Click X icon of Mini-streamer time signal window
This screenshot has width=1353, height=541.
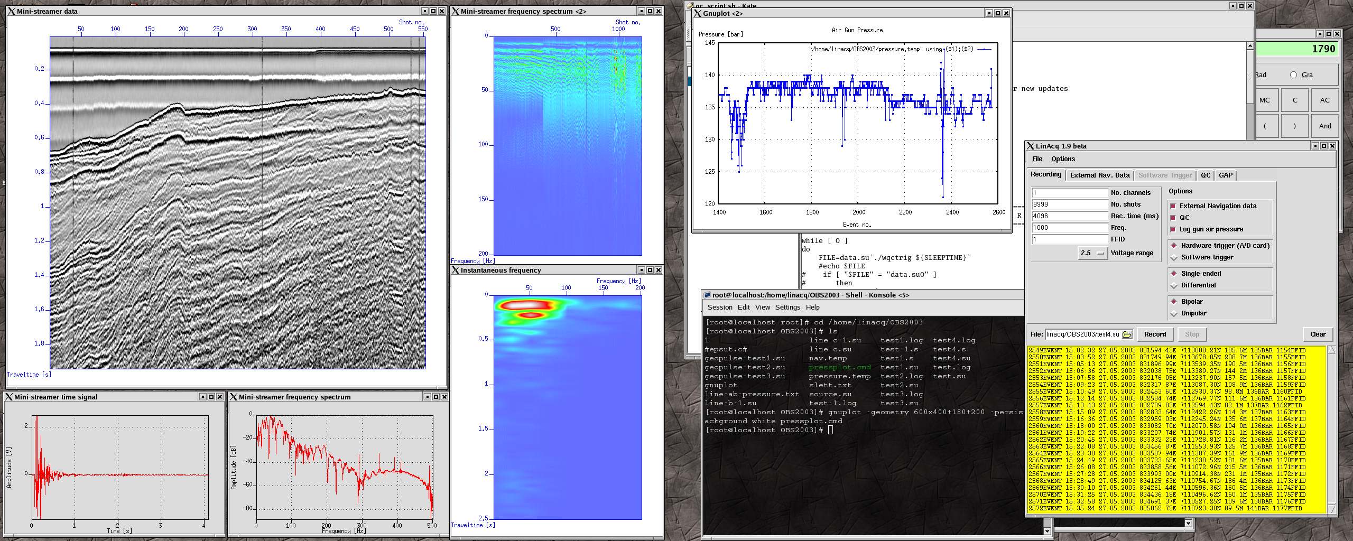tap(9, 397)
